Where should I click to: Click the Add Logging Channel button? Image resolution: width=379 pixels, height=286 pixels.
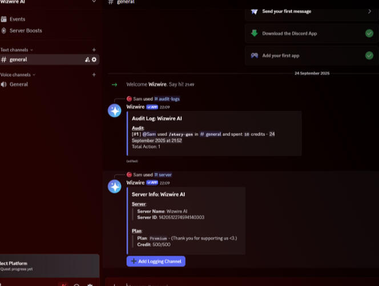coord(156,261)
